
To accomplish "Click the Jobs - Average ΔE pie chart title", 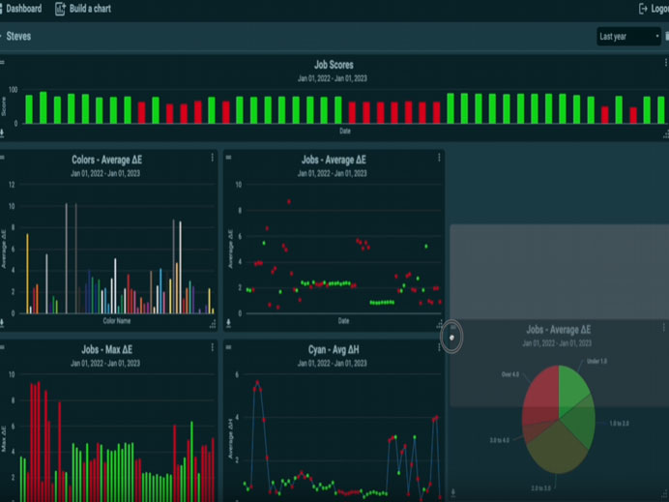I will (558, 330).
